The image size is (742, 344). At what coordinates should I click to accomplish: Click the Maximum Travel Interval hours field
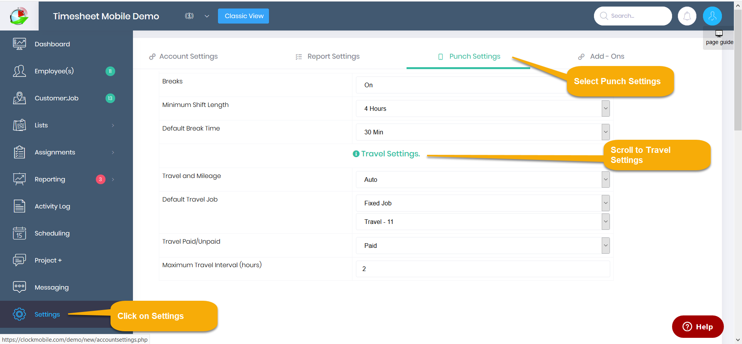[x=483, y=269]
